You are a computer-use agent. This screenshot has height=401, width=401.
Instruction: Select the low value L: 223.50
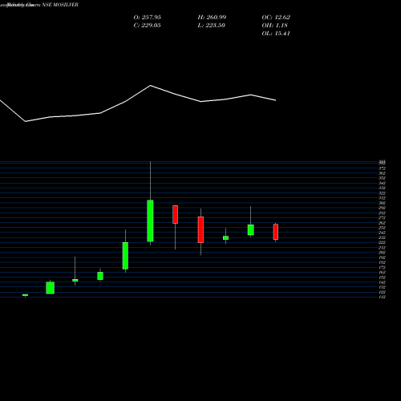pyautogui.click(x=211, y=25)
